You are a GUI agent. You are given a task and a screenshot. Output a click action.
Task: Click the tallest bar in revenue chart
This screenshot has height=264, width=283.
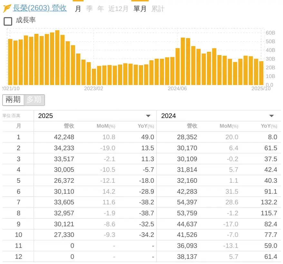click(57, 58)
